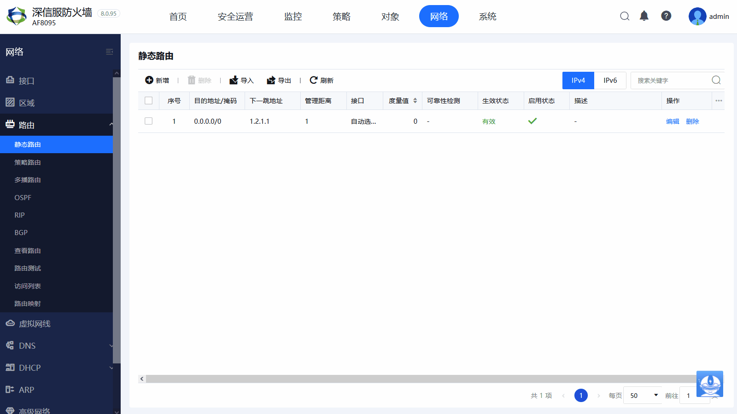This screenshot has width=737, height=414.
Task: Click the 导出 export icon
Action: pos(271,80)
